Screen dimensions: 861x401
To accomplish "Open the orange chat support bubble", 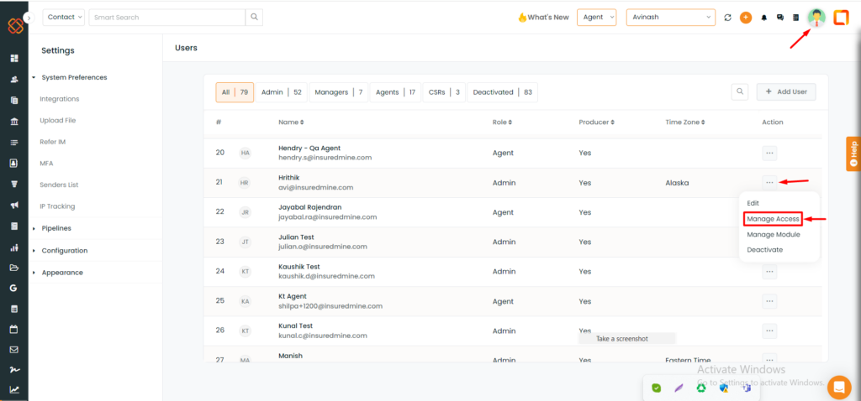I will click(x=839, y=387).
